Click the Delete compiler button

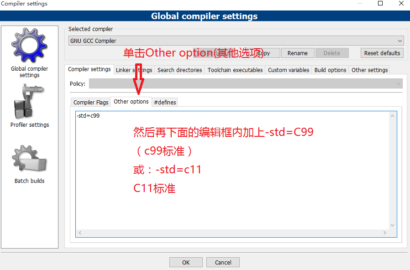coord(332,53)
